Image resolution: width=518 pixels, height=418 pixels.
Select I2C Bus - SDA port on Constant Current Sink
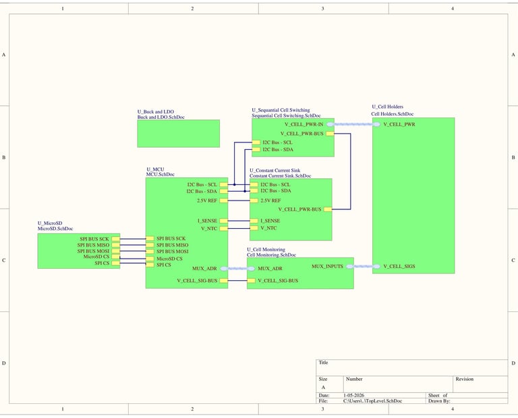coord(254,191)
